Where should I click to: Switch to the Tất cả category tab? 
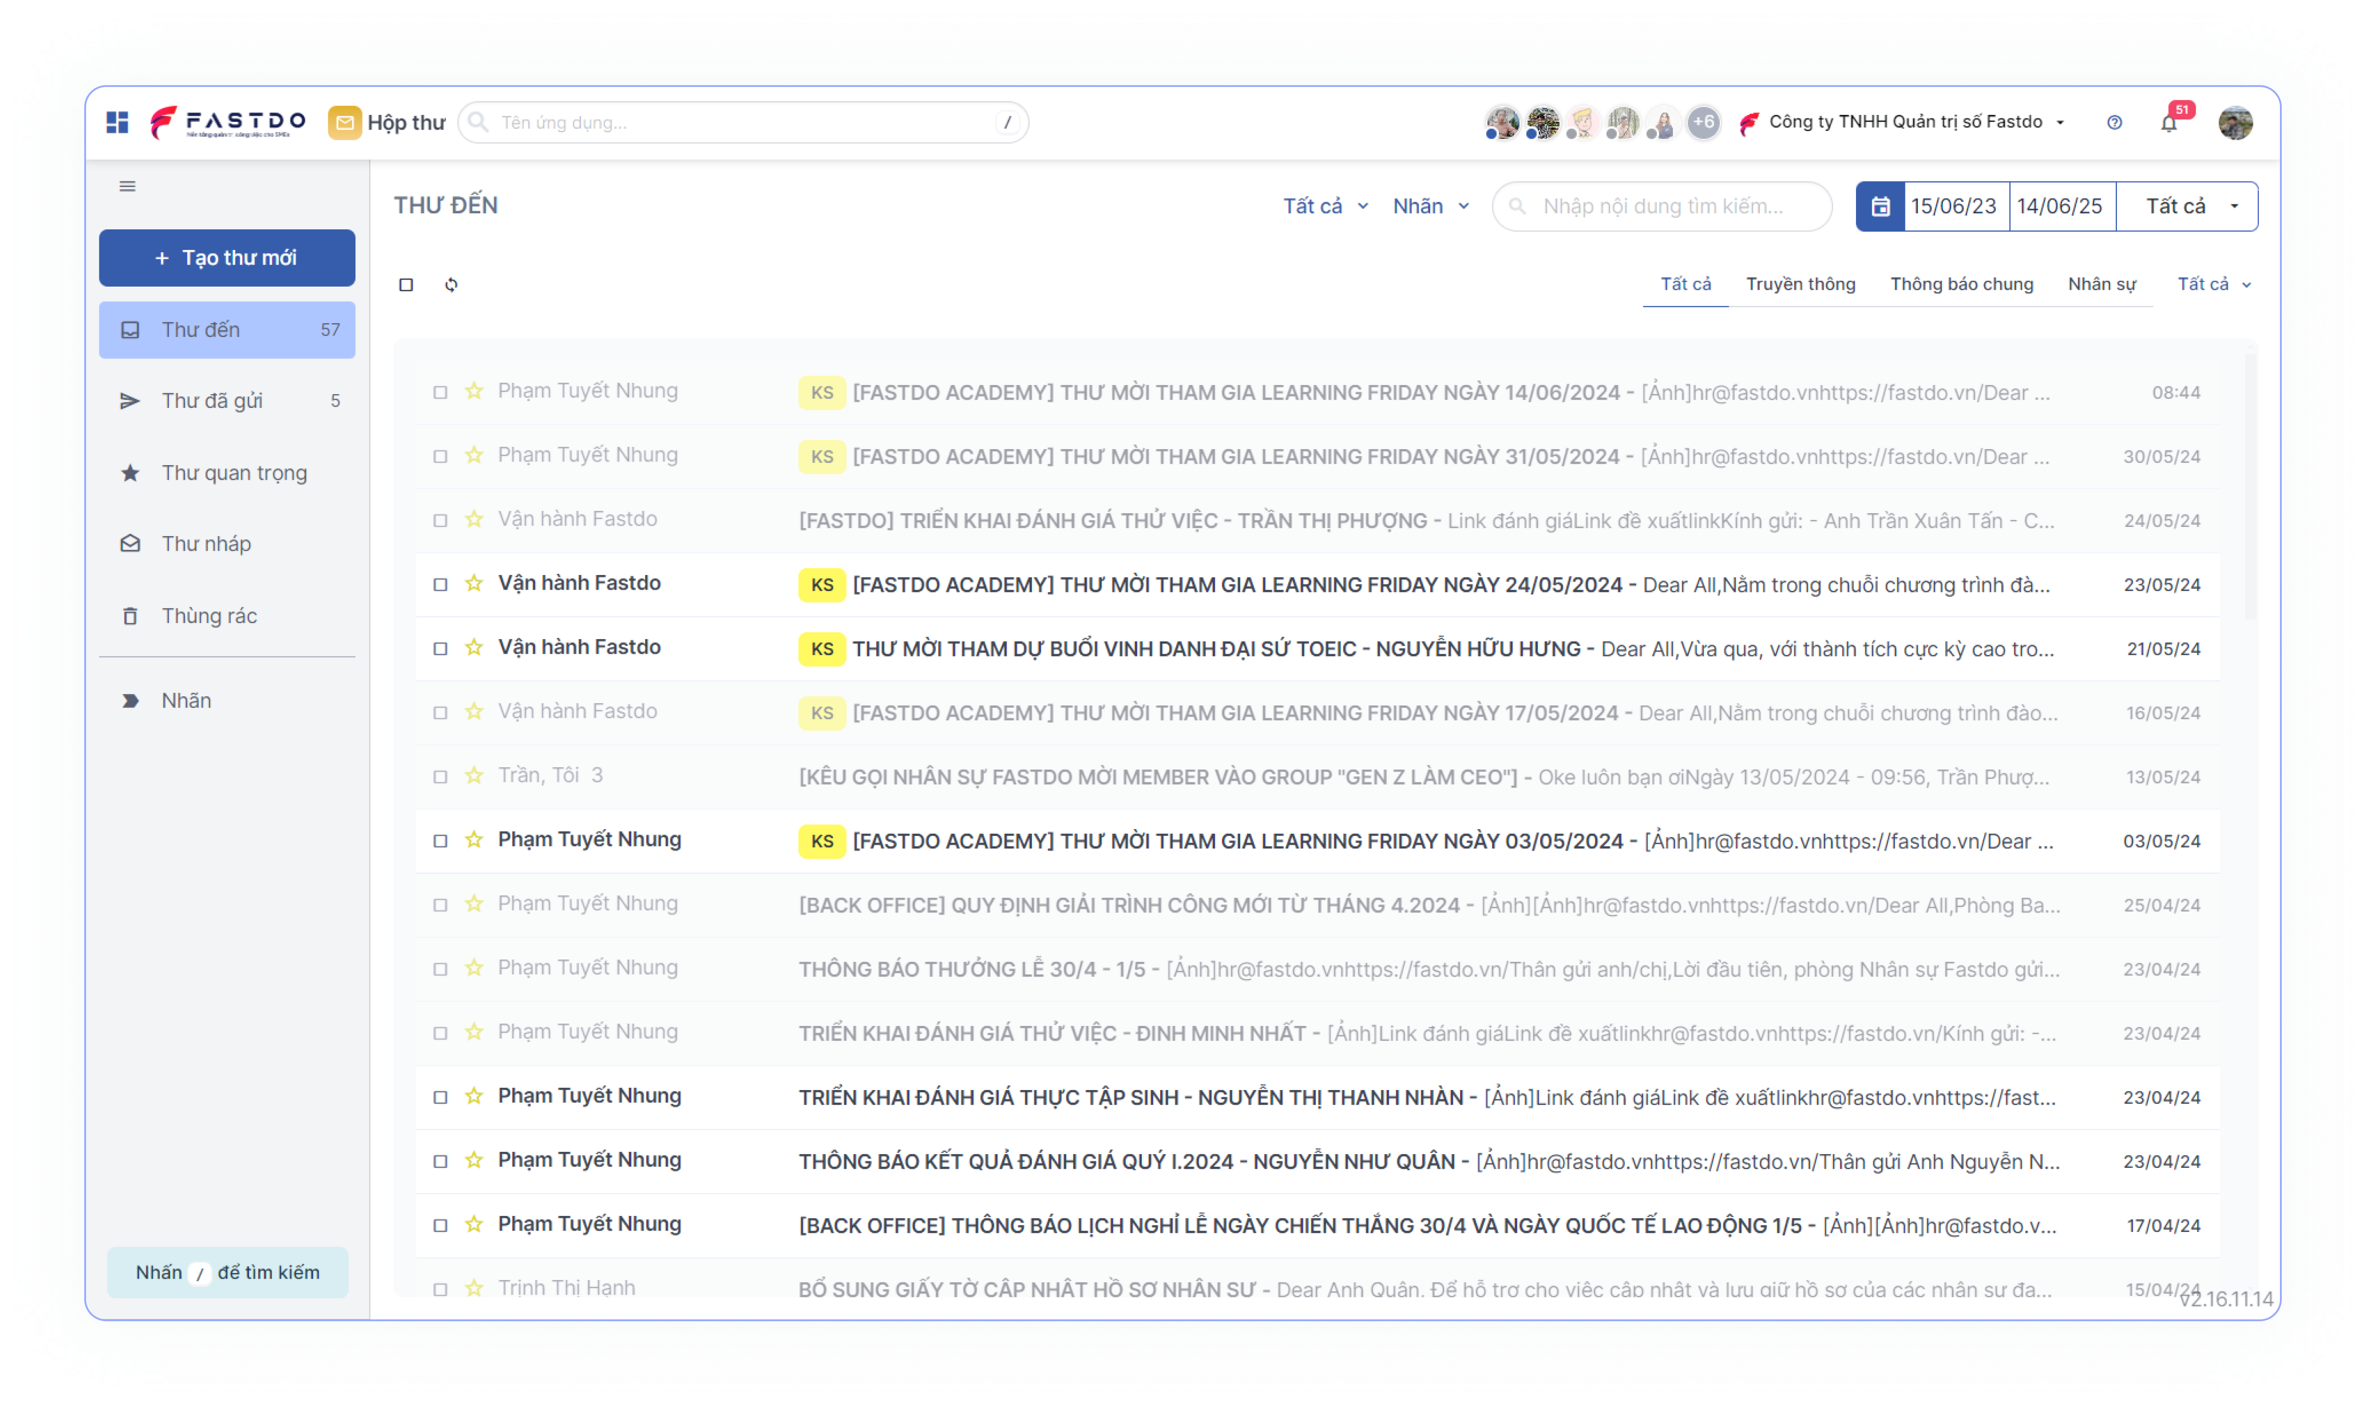pyautogui.click(x=1685, y=284)
